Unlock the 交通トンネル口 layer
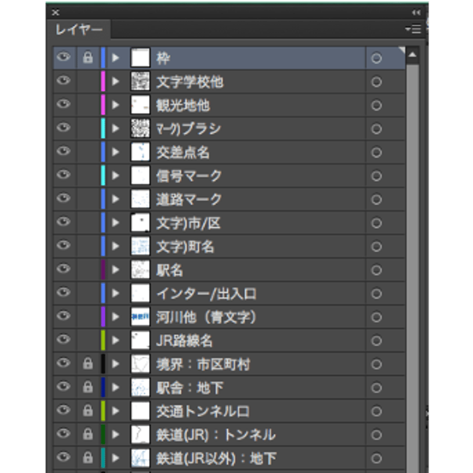This screenshot has height=473, width=473. click(x=87, y=411)
